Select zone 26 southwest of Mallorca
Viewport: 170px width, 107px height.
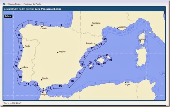[98, 64]
